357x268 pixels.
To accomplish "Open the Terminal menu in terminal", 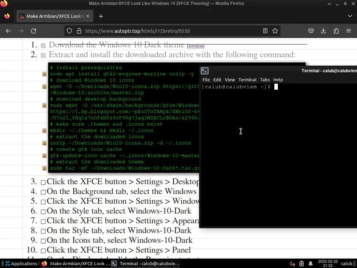I will tap(247, 80).
